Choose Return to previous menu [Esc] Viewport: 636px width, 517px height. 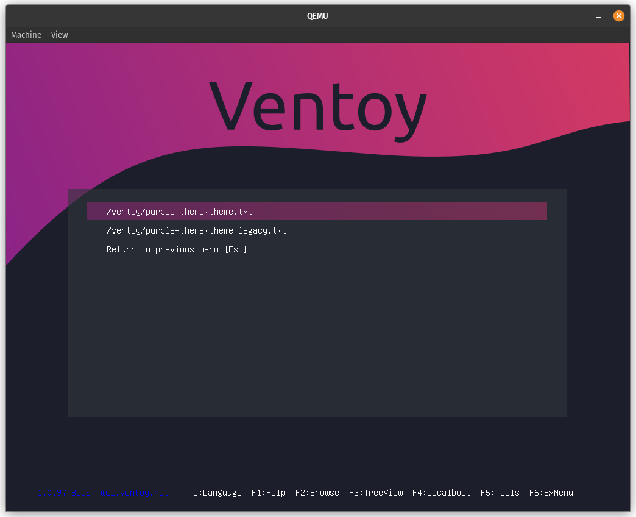pos(177,249)
